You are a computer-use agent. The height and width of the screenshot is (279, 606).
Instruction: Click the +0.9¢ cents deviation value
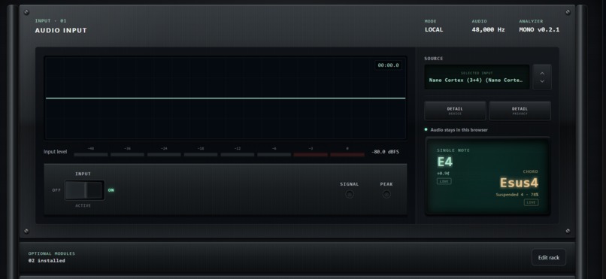[x=443, y=174]
